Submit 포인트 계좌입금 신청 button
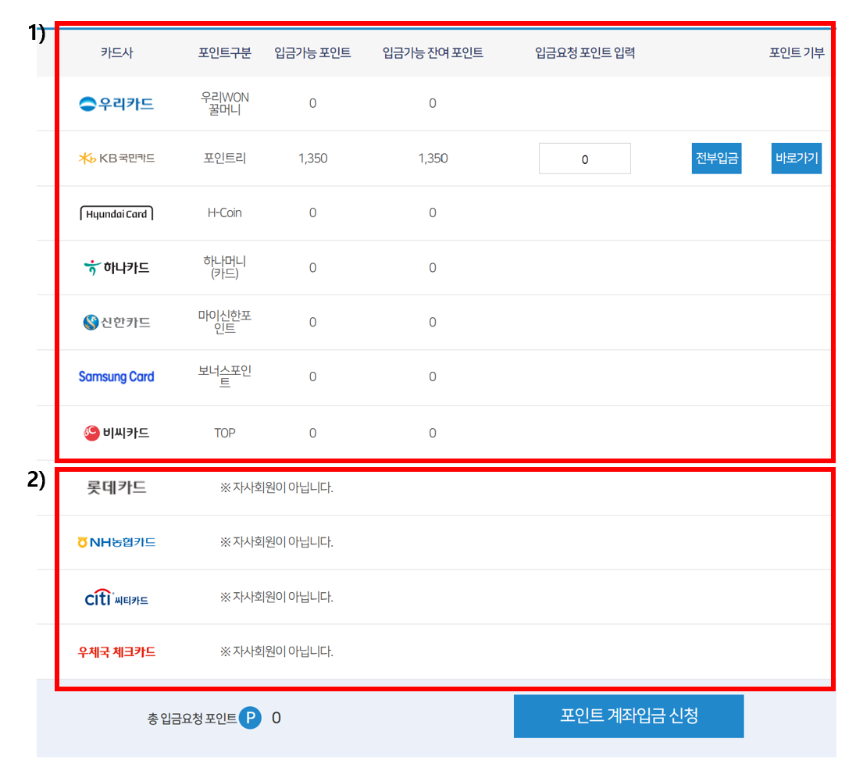This screenshot has width=856, height=778. (629, 716)
